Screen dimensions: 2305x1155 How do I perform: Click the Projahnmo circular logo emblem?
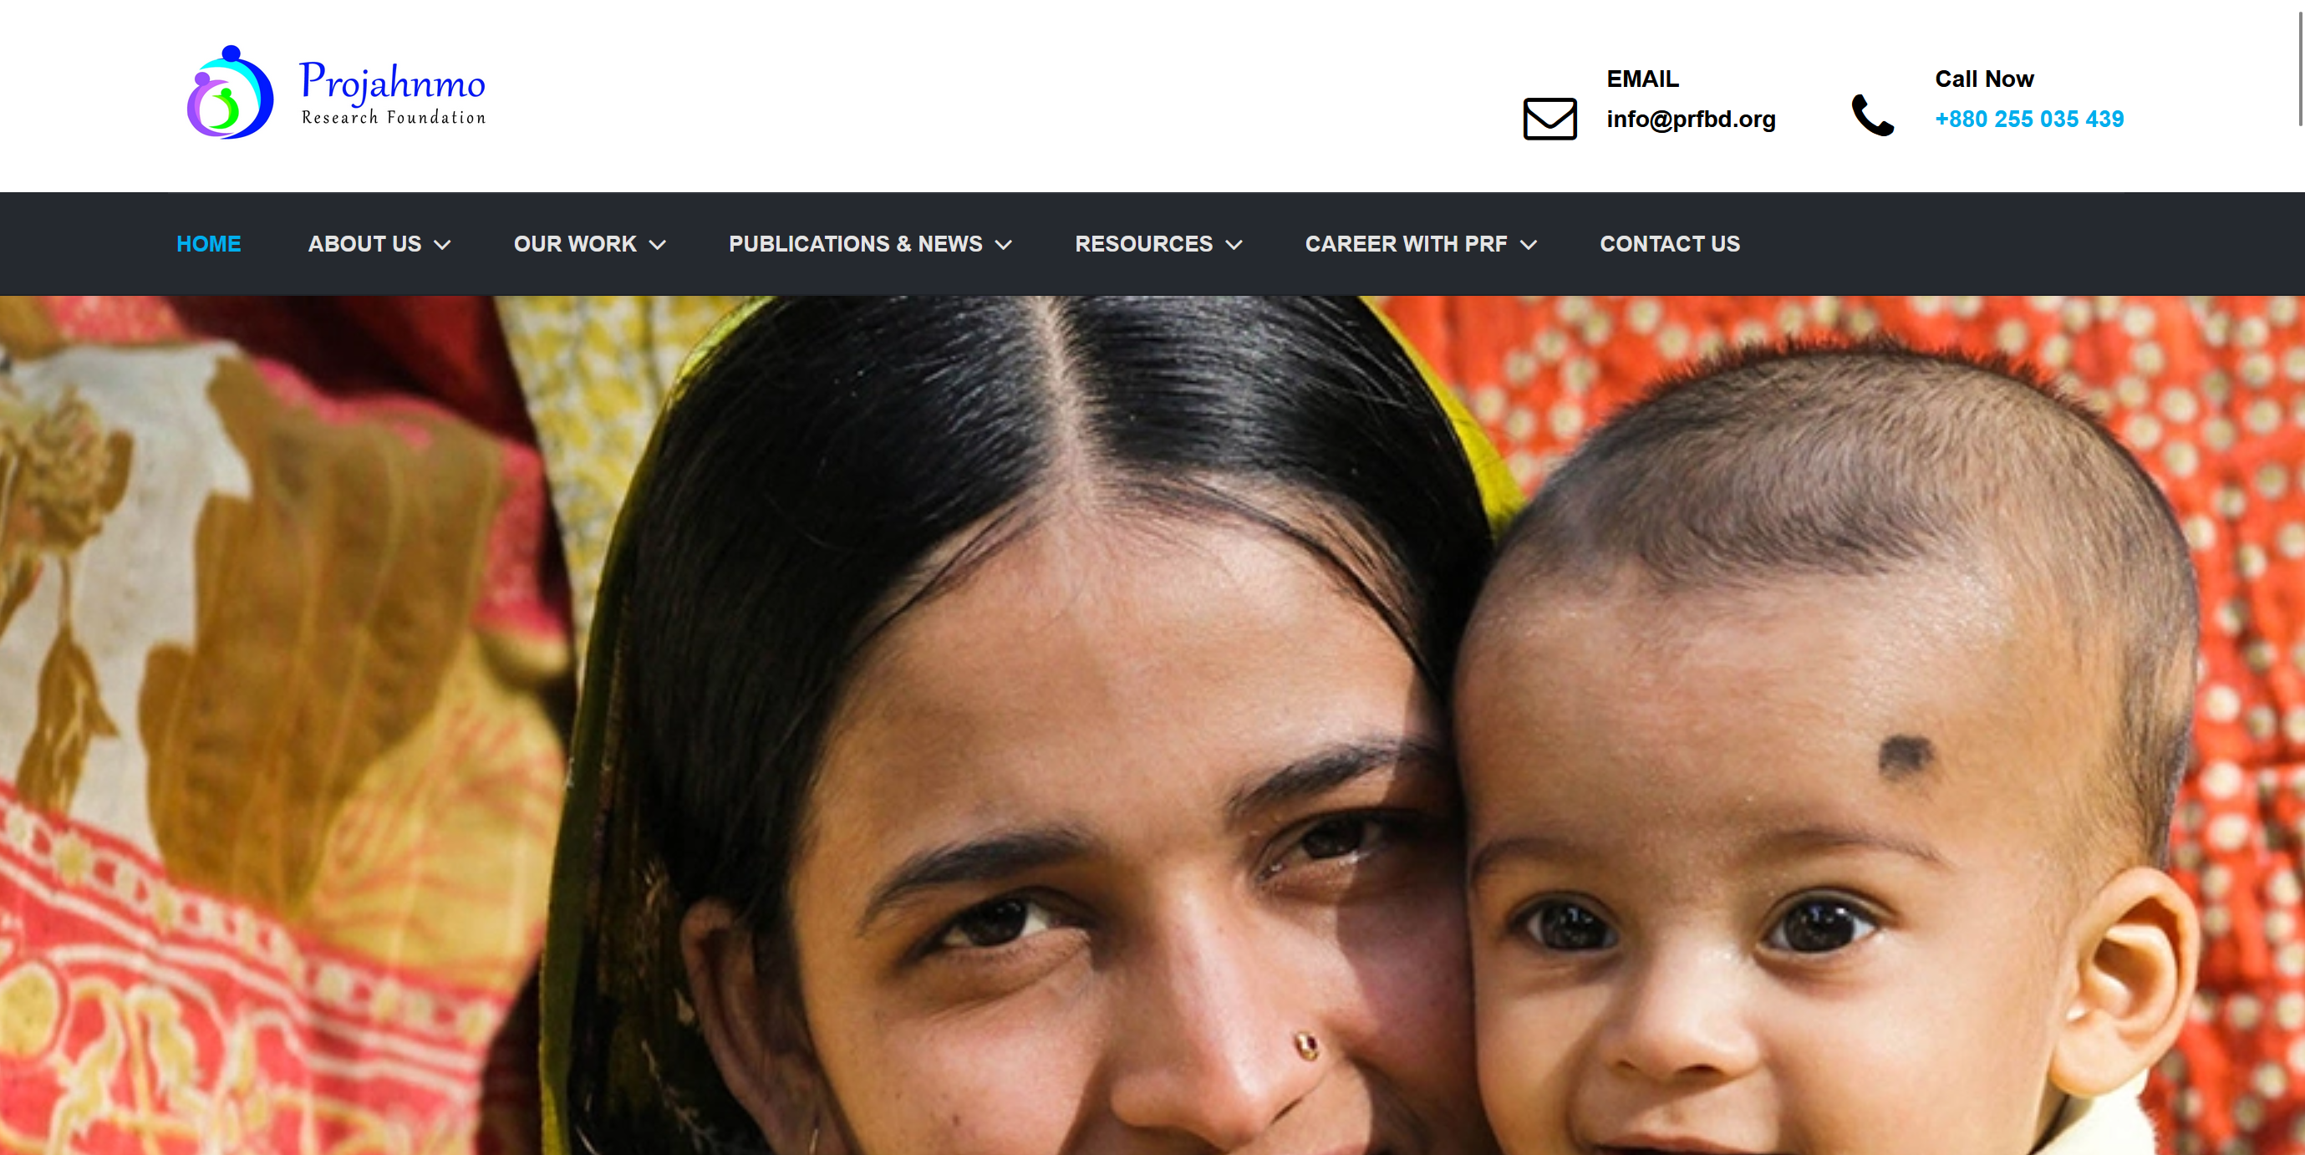pos(230,92)
